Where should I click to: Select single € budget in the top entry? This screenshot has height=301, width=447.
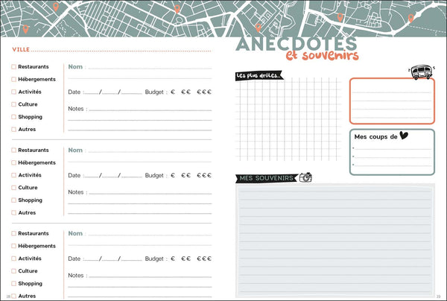(x=173, y=92)
